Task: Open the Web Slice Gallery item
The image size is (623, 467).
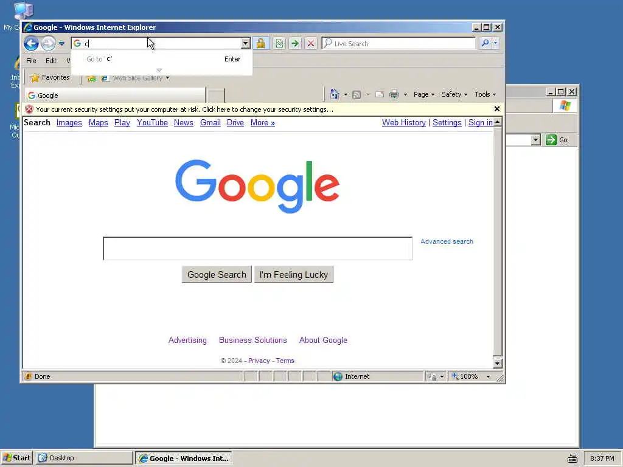Action: coord(135,78)
